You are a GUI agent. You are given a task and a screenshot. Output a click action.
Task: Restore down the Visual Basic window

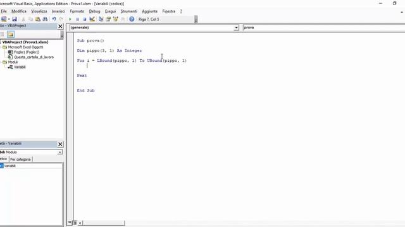pyautogui.click(x=394, y=3)
